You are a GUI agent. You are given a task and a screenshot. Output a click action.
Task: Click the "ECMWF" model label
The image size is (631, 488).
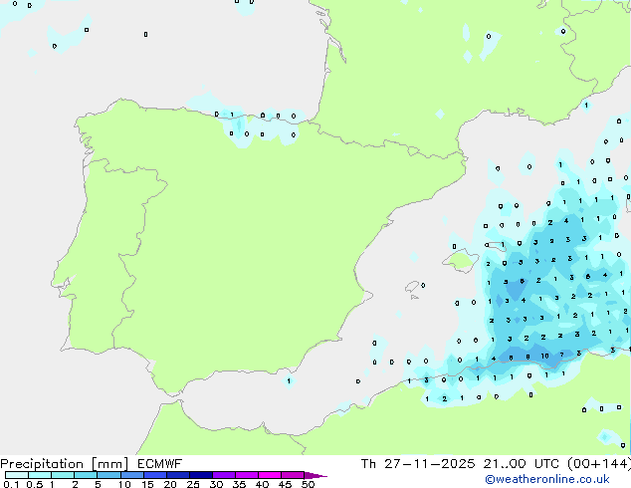coord(159,464)
